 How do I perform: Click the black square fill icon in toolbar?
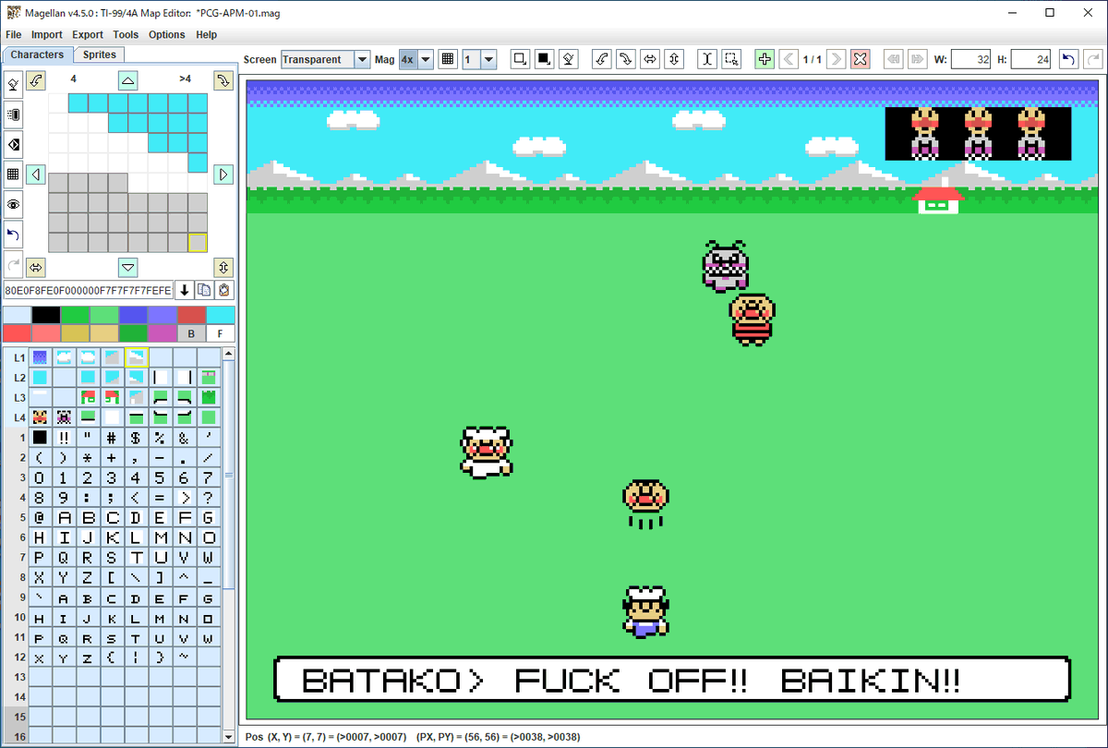tap(544, 59)
